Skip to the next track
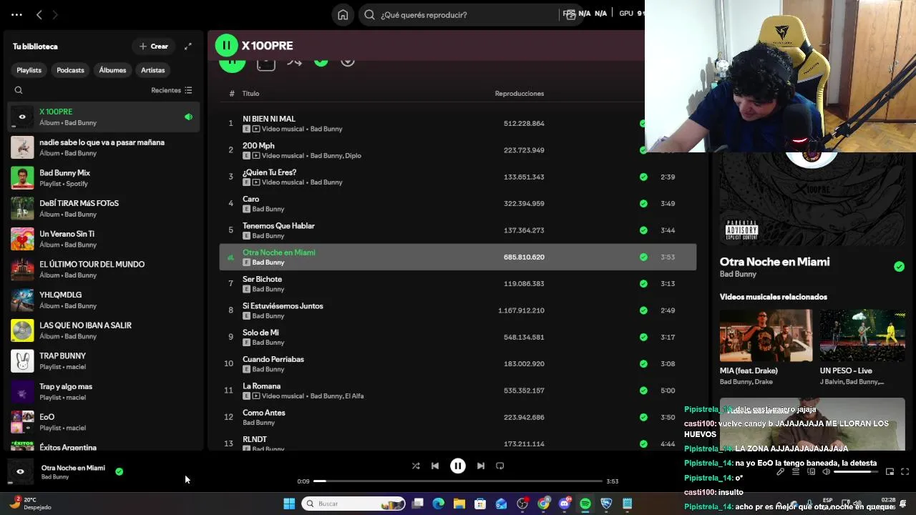Image resolution: width=916 pixels, height=515 pixels. [481, 466]
